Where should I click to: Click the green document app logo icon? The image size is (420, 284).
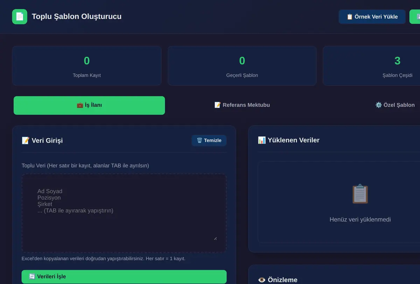(20, 16)
